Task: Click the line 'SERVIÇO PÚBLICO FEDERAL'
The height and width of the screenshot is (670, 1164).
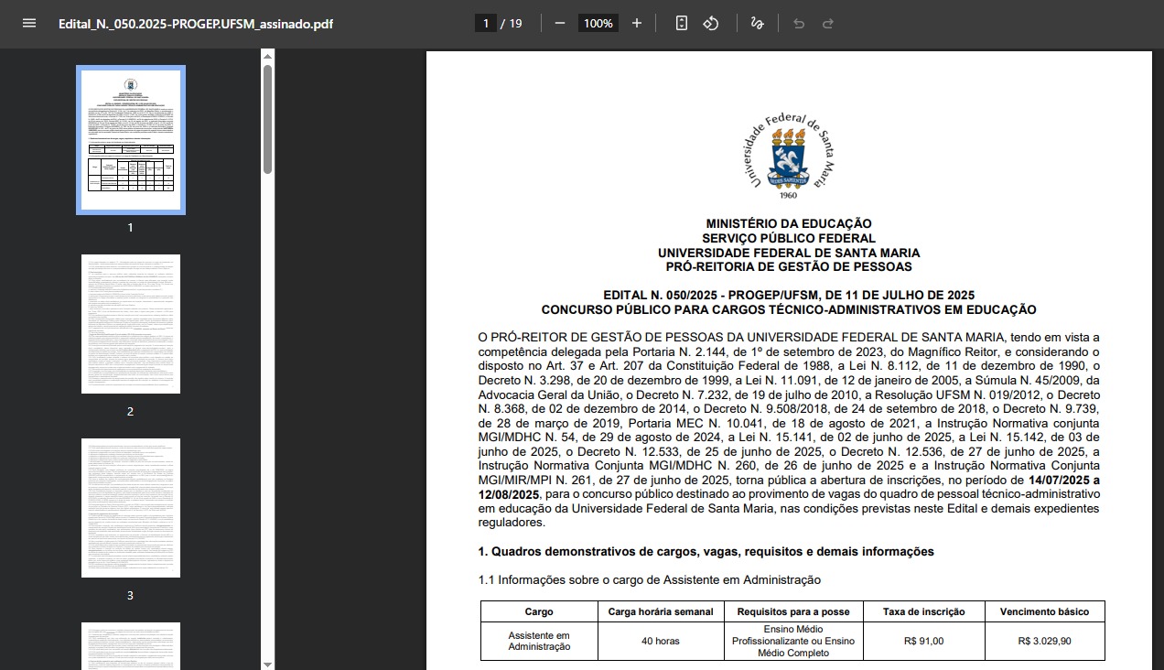Action: pyautogui.click(x=789, y=238)
